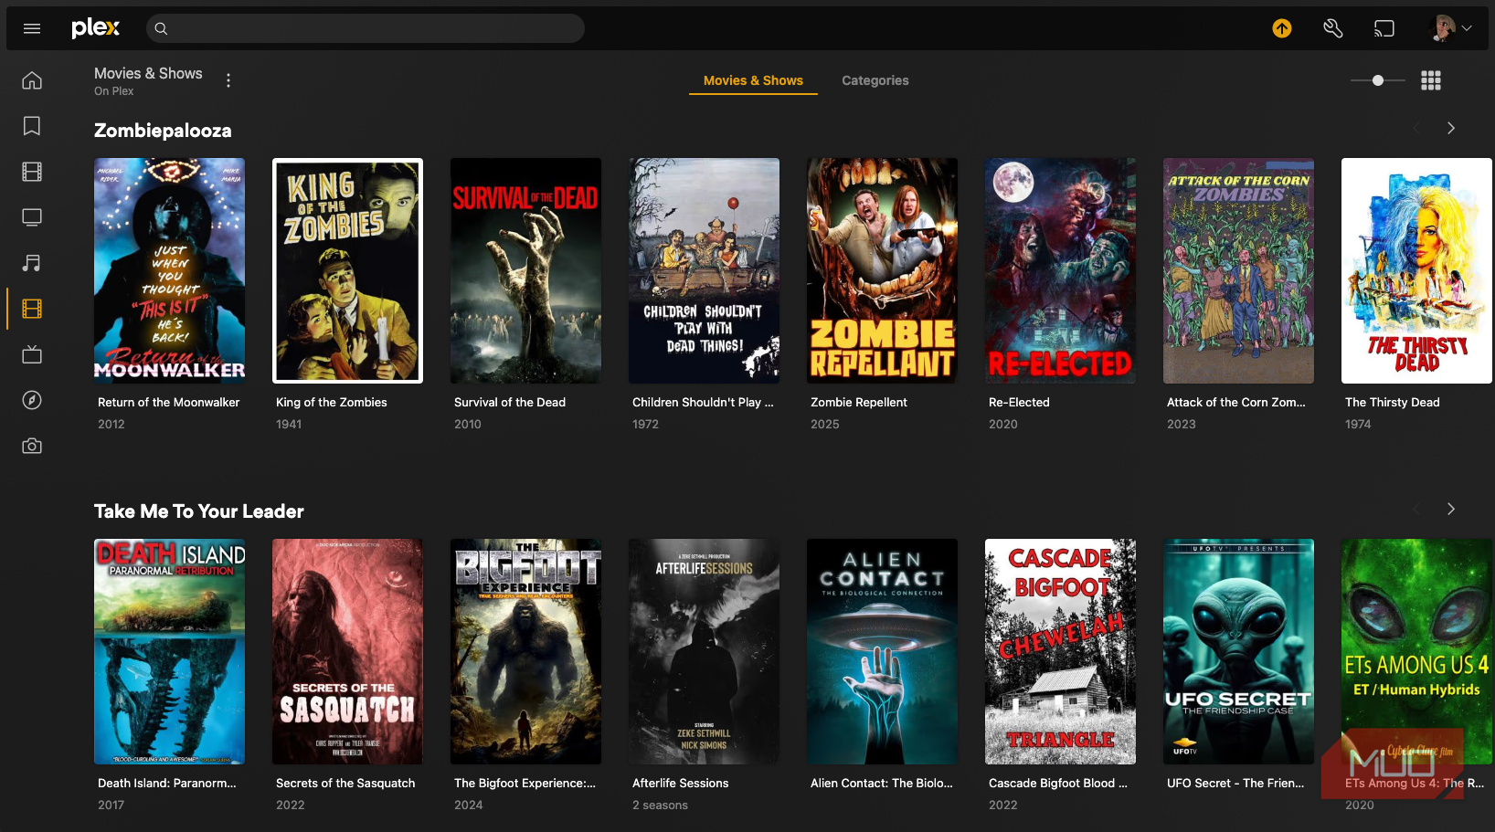Image resolution: width=1495 pixels, height=832 pixels.
Task: Go to Home in the sidebar
Action: (32, 80)
